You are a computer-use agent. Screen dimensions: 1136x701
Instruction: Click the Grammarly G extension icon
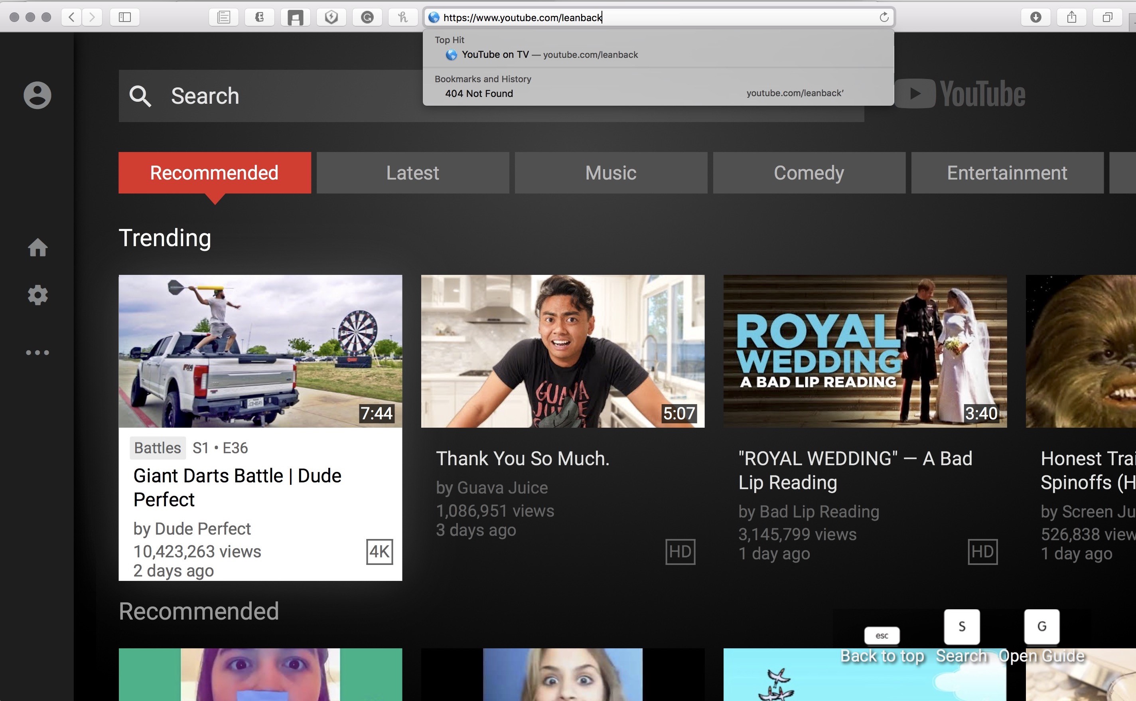click(367, 17)
